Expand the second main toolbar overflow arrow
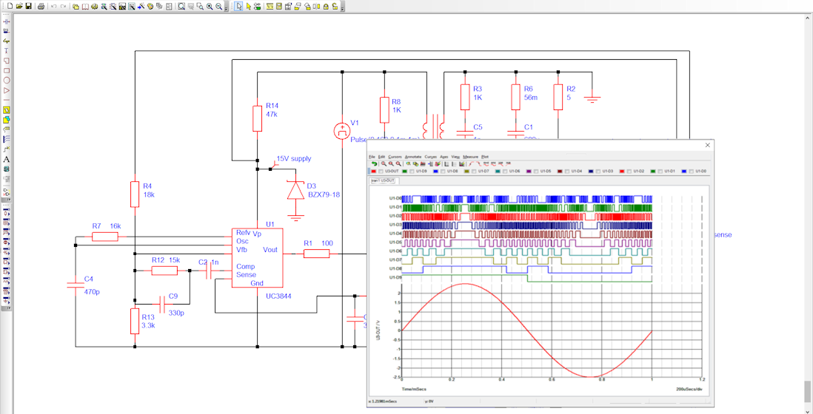813x414 pixels. [x=343, y=8]
